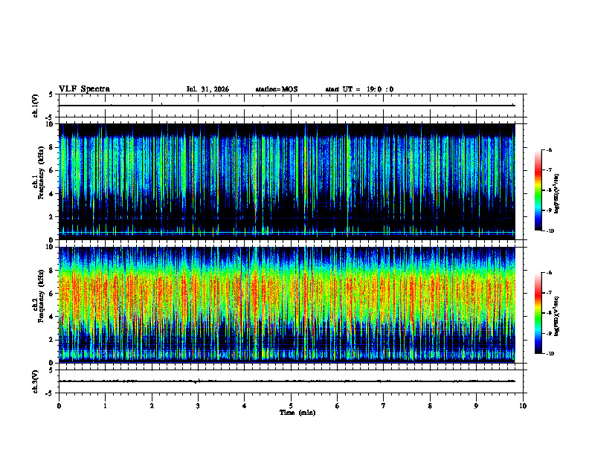Screen dimensions: 589x455
Task: Click the "station=MOS" header label
Action: click(x=277, y=89)
